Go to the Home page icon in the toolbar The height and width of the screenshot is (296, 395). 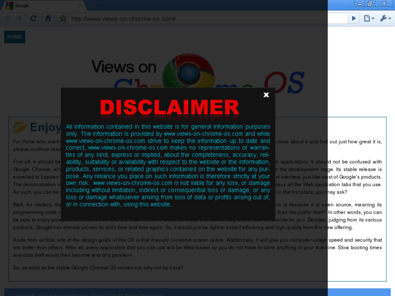click(48, 18)
